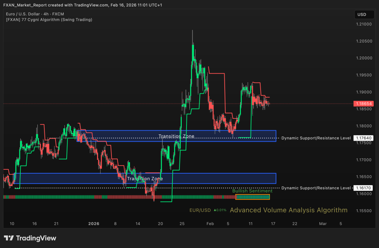The height and width of the screenshot is (248, 379).
Task: Open the 77 Cygni Algorithm indicator legend
Action: pos(49,20)
